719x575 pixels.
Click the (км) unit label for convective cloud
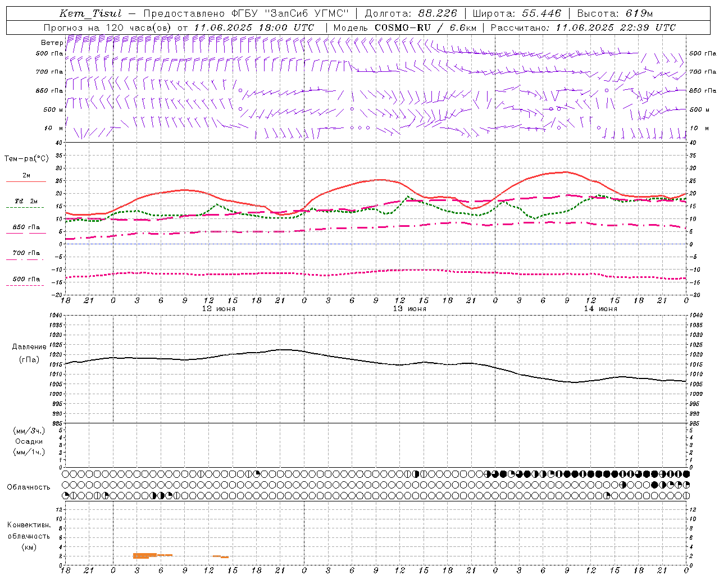(x=29, y=547)
